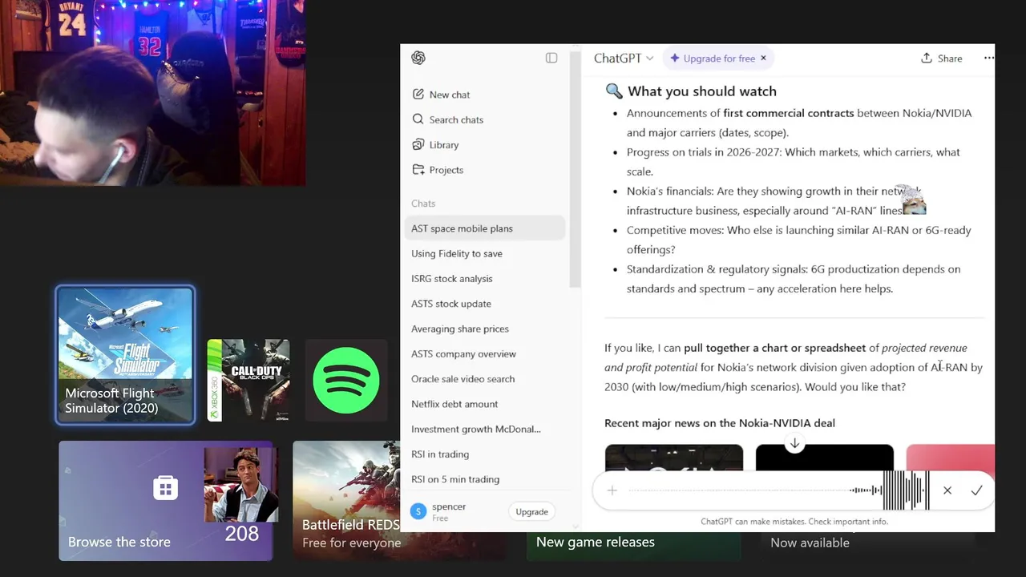Open the Call of Duty Black Ops tile
The height and width of the screenshot is (577, 1026).
[x=248, y=381]
